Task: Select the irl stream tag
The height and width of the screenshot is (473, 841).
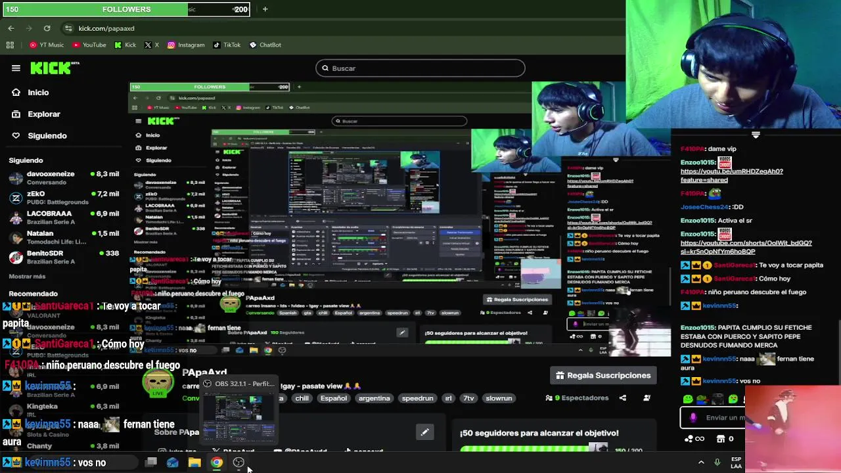Action: 448,398
